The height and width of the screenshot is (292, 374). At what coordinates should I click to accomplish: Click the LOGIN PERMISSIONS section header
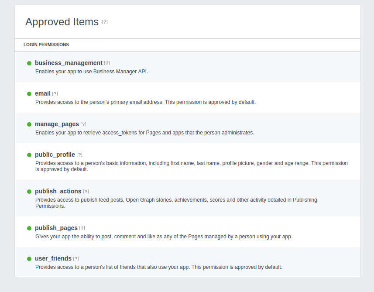(46, 45)
